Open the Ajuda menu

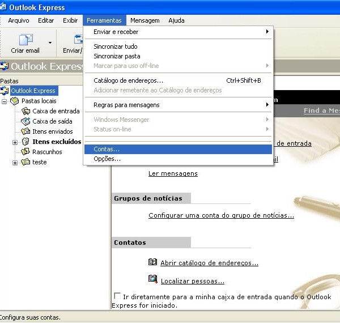click(x=176, y=20)
